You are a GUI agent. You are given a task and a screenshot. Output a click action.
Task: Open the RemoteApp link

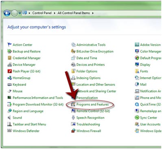[x=151, y=111]
